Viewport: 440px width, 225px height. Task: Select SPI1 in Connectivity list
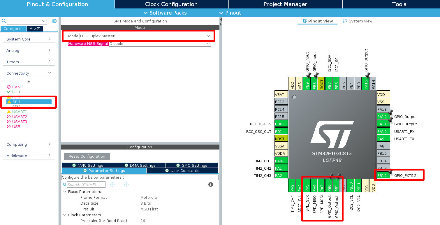(x=29, y=102)
